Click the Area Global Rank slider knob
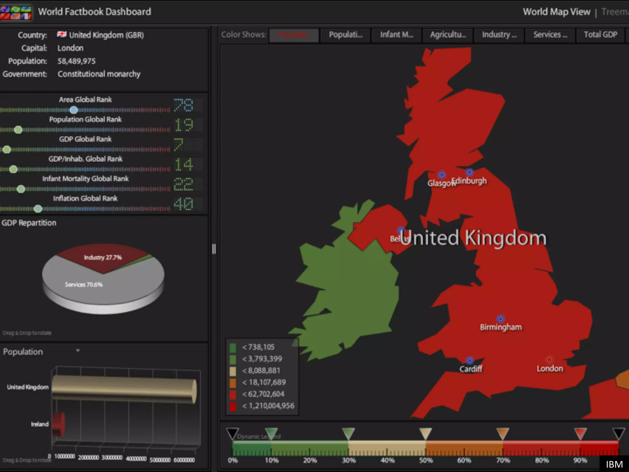The height and width of the screenshot is (472, 629). [74, 110]
